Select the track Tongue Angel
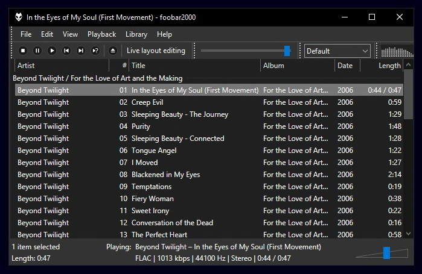Screen dimensions: 422x274 [154, 151]
